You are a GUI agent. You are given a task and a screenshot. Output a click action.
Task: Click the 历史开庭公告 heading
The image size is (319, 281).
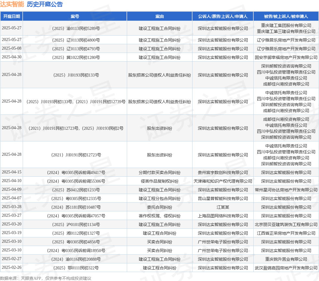[x=45, y=4]
